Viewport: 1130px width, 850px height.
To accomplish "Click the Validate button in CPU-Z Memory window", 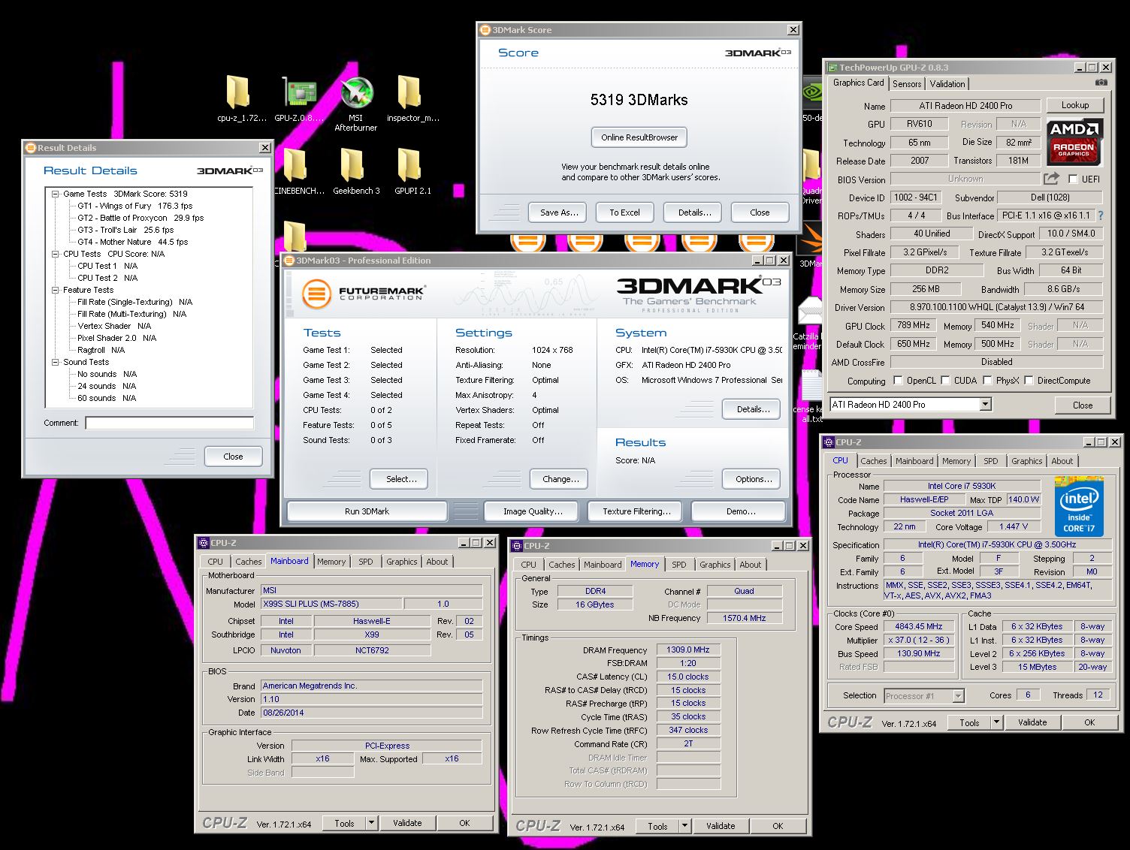I will [721, 826].
